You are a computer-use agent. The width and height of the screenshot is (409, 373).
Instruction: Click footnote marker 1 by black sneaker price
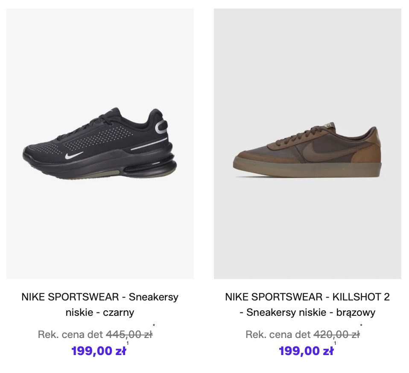point(128,343)
